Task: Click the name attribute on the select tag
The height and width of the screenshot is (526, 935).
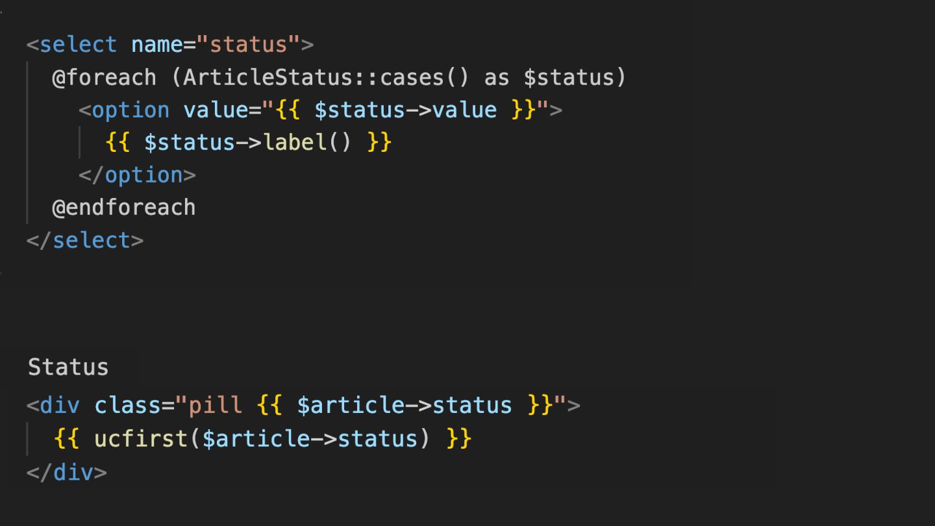Action: click(157, 45)
